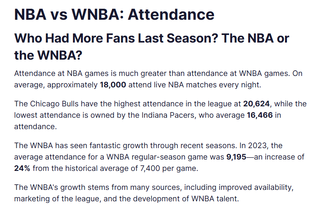Click the bold 24% increase figure
This screenshot has height=207, width=323.
tap(22, 168)
